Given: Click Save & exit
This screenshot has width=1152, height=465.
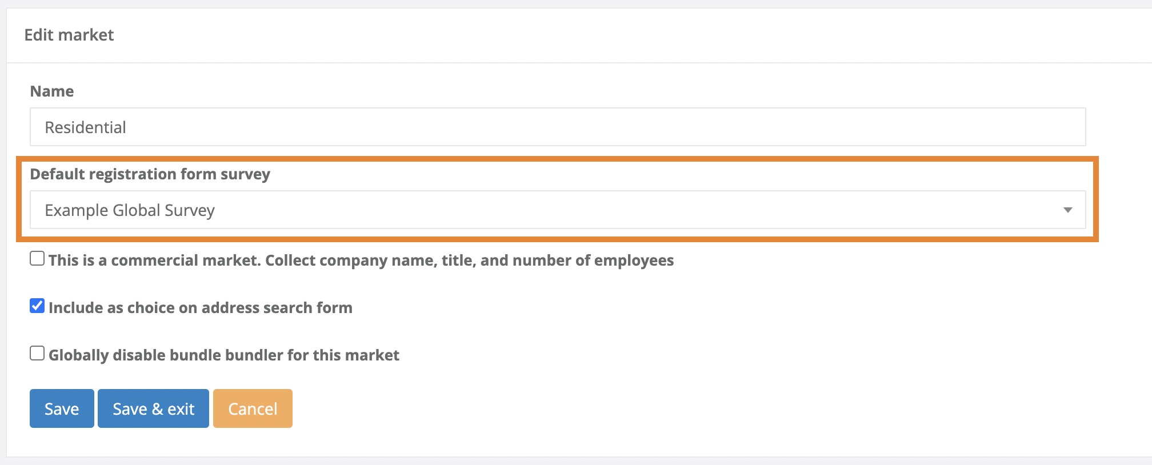Looking at the screenshot, I should pyautogui.click(x=153, y=408).
